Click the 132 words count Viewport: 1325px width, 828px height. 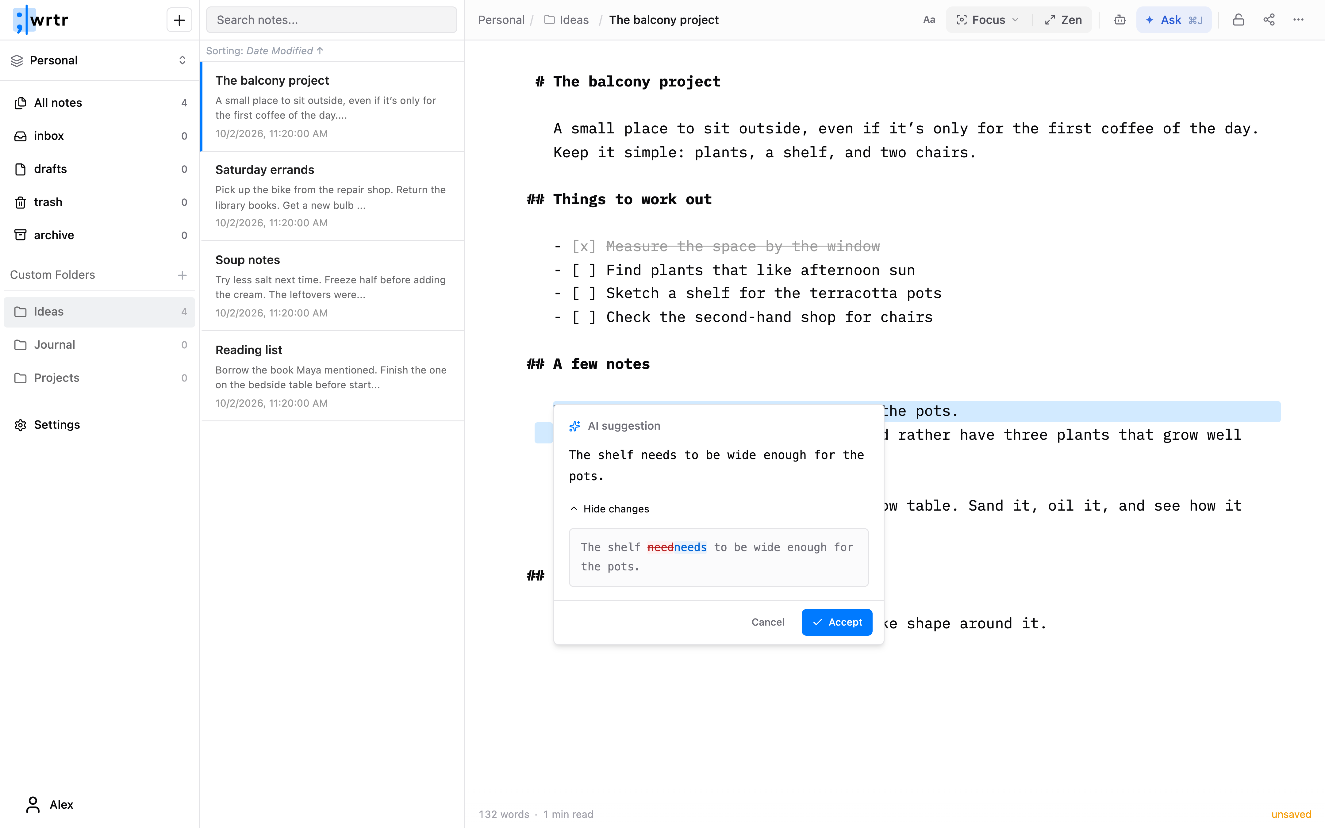pos(504,814)
